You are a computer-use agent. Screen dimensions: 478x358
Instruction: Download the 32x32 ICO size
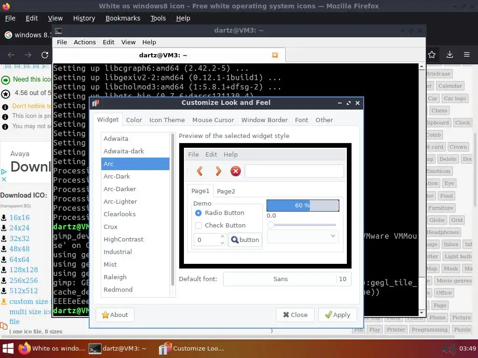(x=20, y=238)
